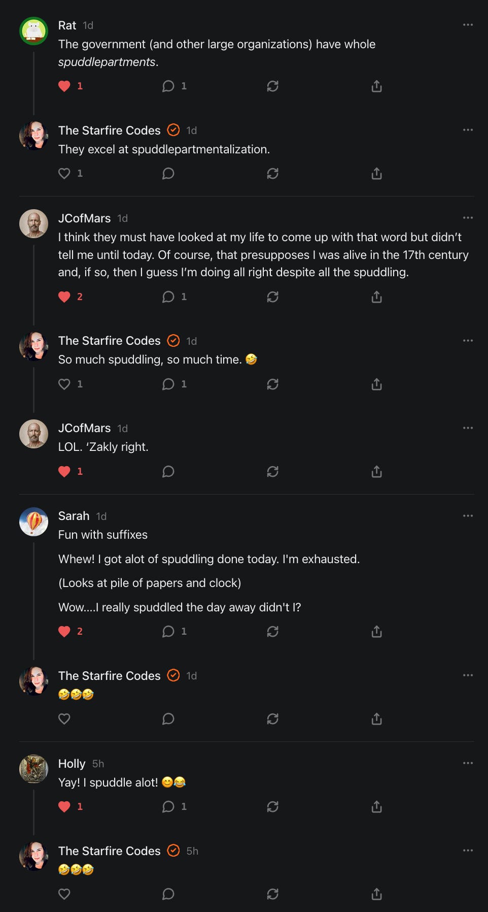The height and width of the screenshot is (912, 488).
Task: Reply to Sarah's spuddling comment
Action: [168, 632]
